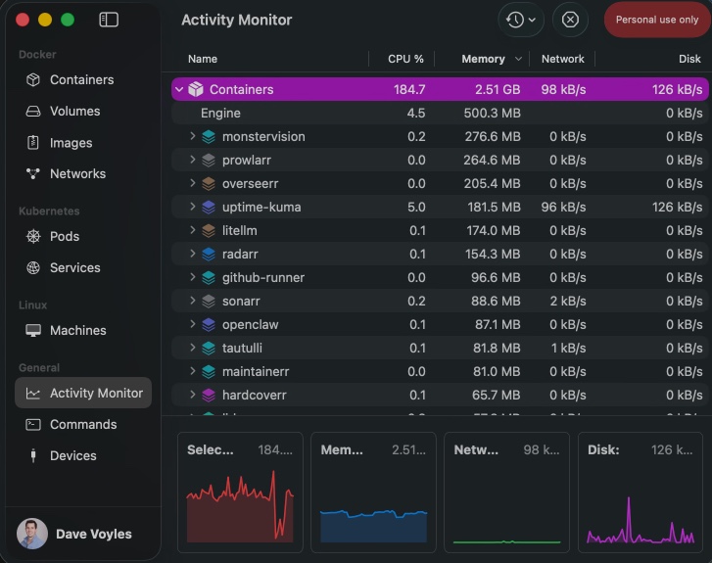712x563 pixels.
Task: Expand the monstervision row
Action: (x=193, y=136)
